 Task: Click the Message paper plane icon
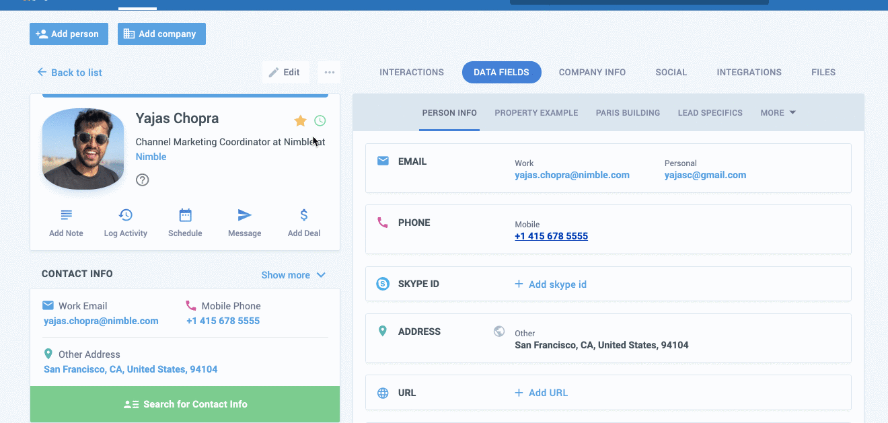click(x=244, y=215)
